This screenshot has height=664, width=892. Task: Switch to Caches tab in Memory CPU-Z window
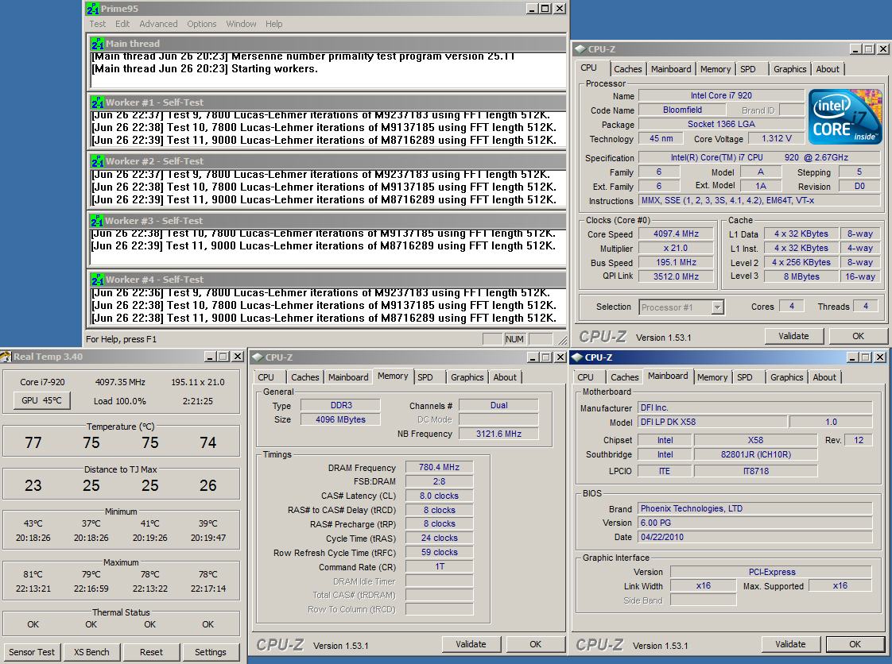[x=305, y=377]
